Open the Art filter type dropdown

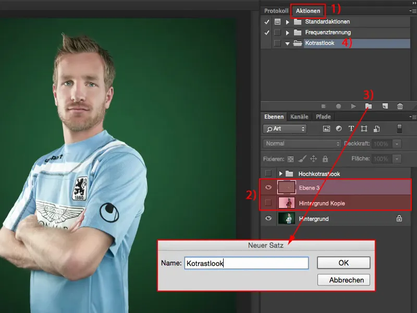285,129
